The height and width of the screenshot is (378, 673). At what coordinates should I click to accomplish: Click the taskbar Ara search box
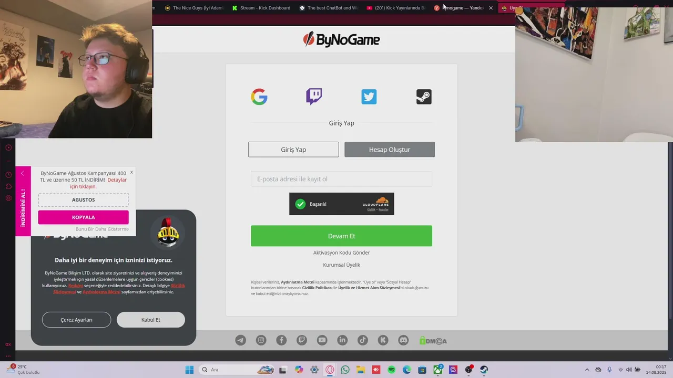237,370
